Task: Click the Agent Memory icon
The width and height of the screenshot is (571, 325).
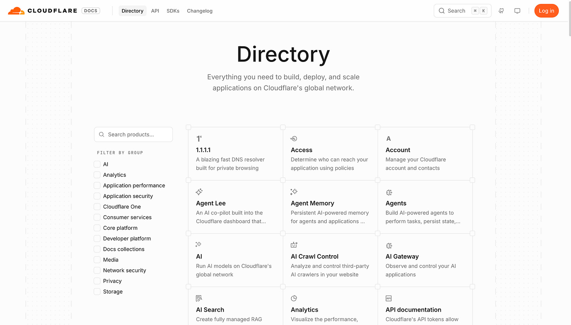Action: [x=294, y=192]
